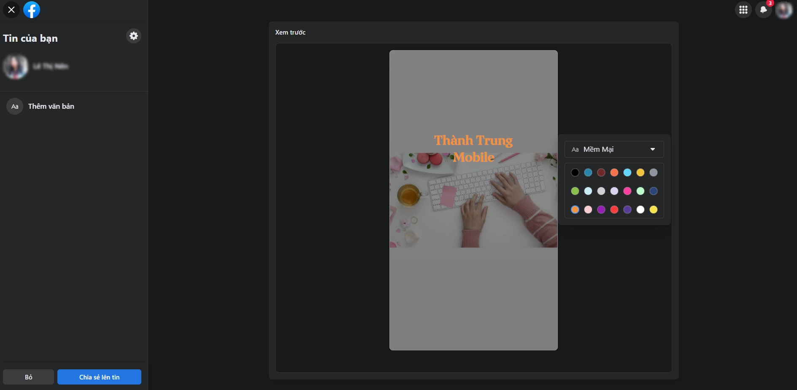Share with Chia sẻ lên tin button
The image size is (797, 390).
[99, 377]
